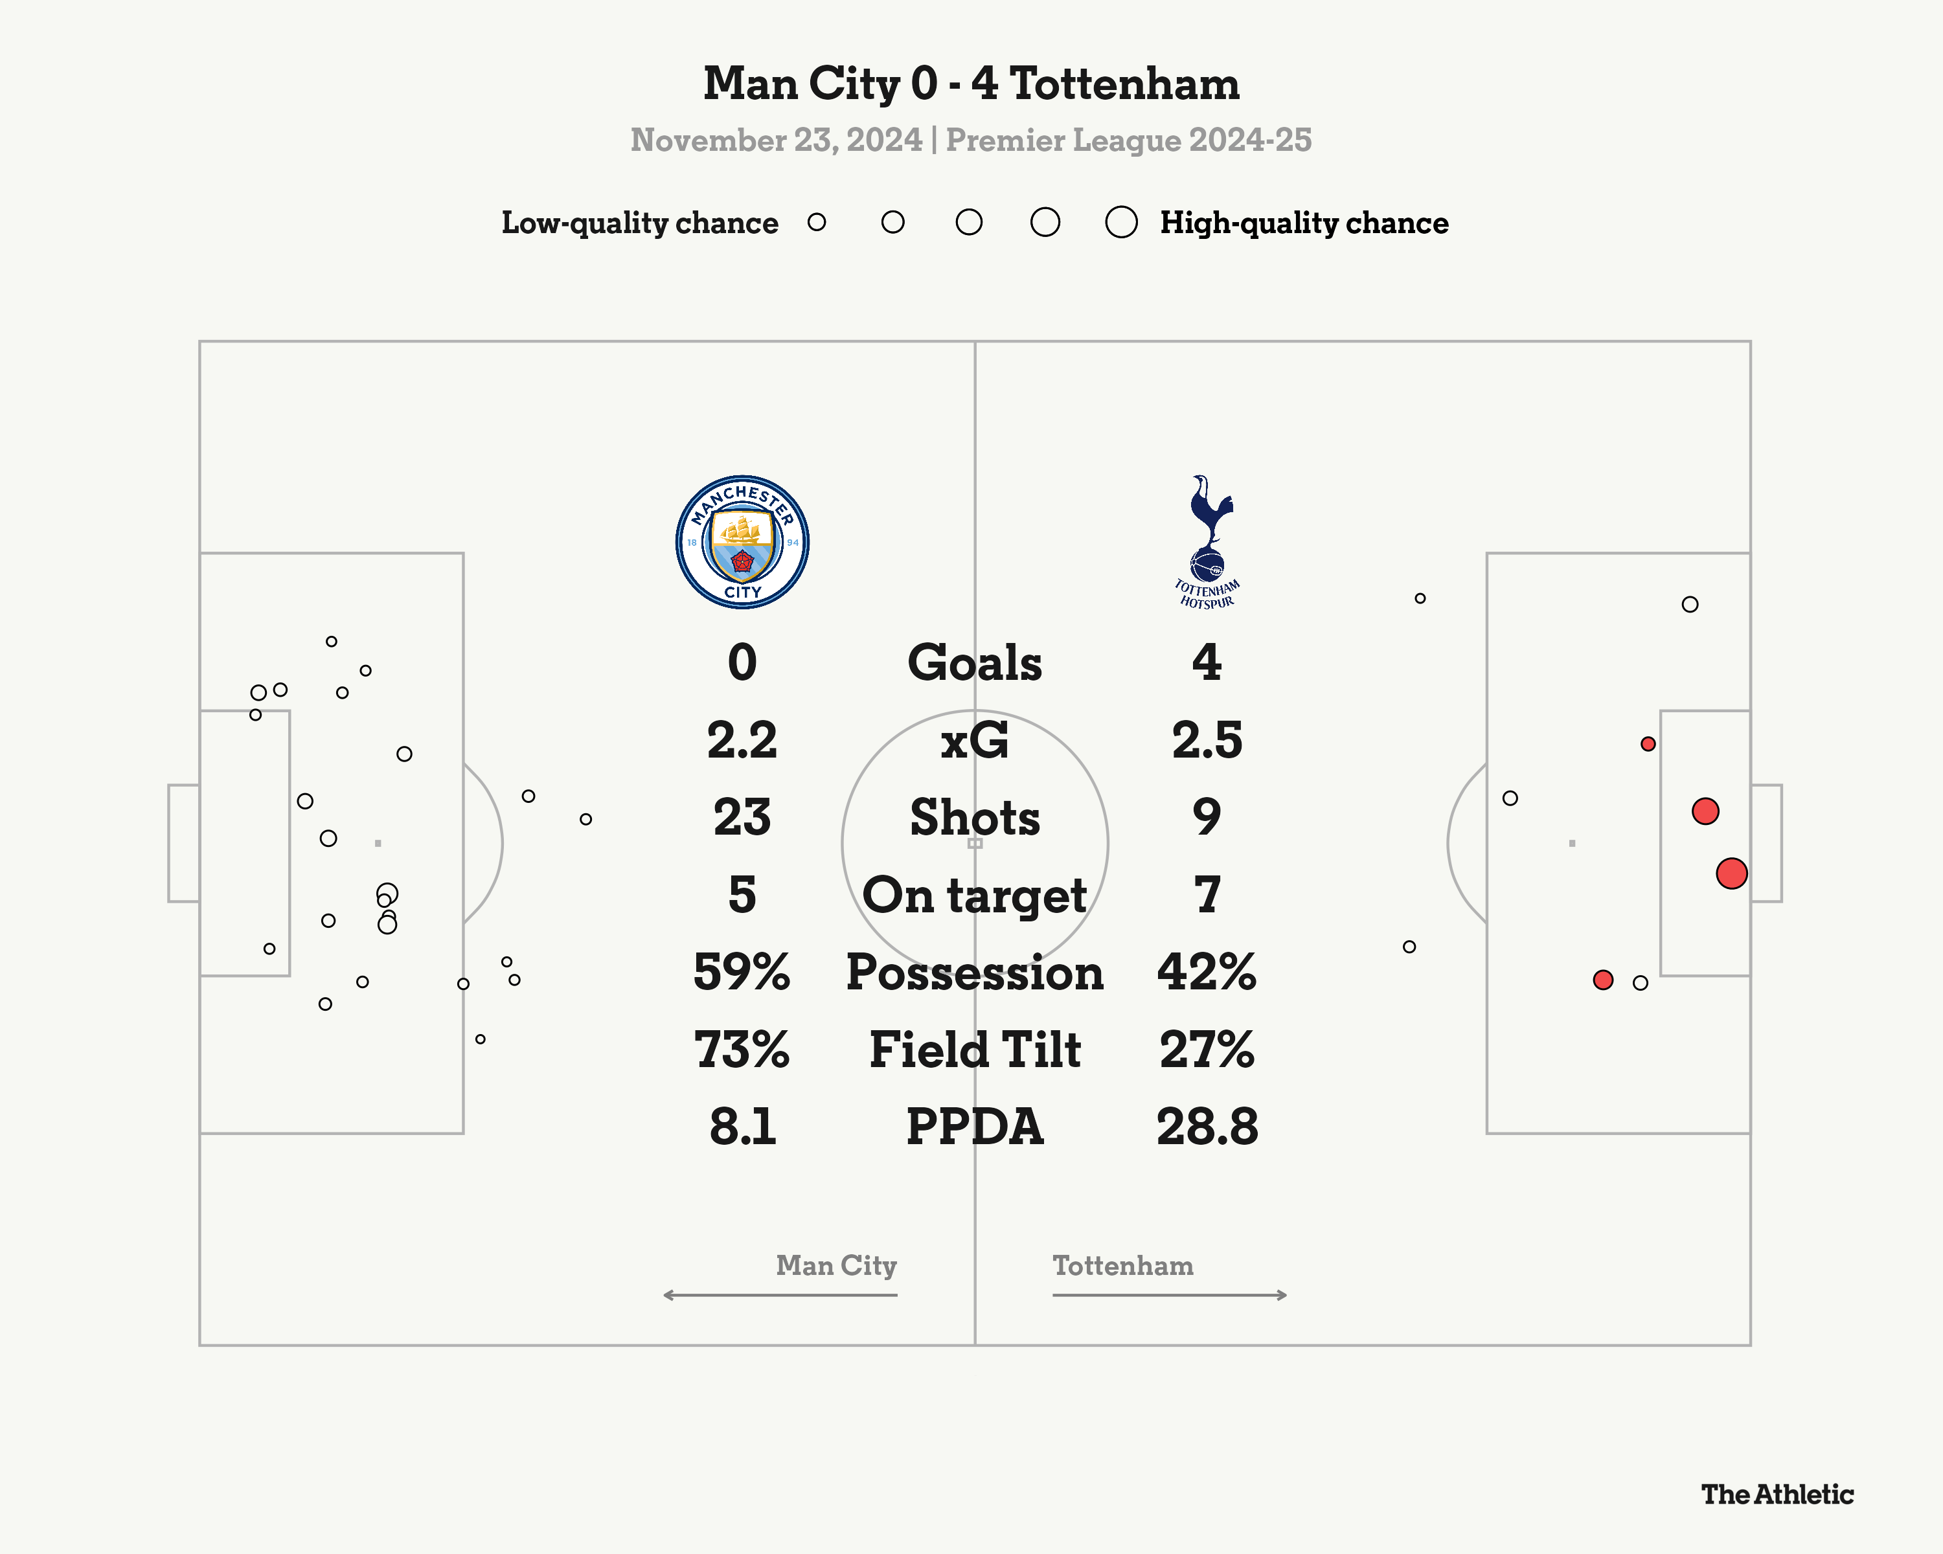The image size is (1943, 1554).
Task: Select the Possession stat label
Action: click(974, 973)
